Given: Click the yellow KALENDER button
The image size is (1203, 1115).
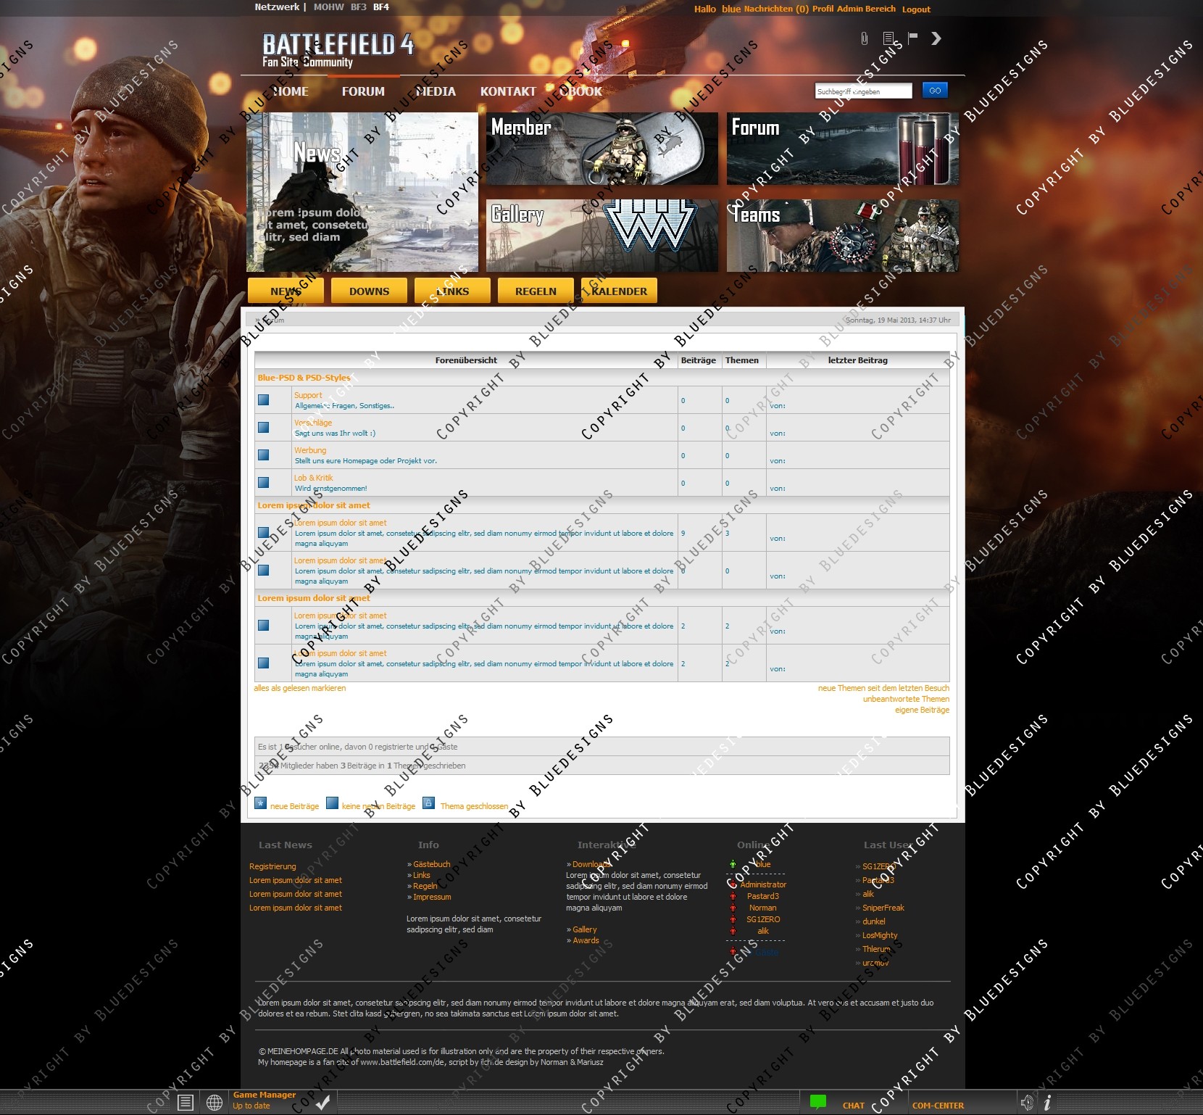Looking at the screenshot, I should [x=619, y=291].
